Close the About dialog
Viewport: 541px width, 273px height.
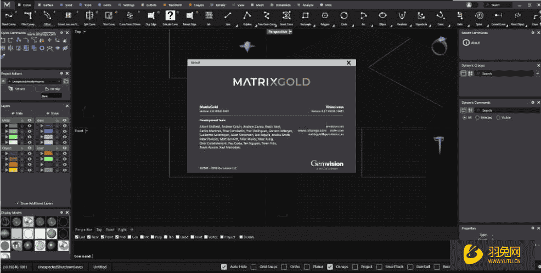pos(348,63)
